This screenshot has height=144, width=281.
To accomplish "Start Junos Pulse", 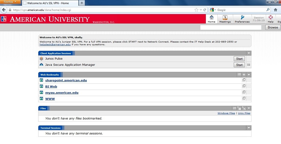I will (239, 59).
